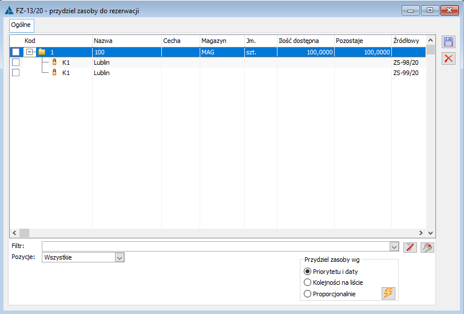
Task: Tick the checkbox in the ZS-98/20 row
Action: click(15, 62)
